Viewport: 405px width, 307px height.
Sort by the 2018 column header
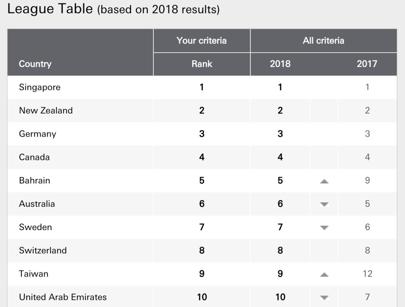tap(280, 64)
